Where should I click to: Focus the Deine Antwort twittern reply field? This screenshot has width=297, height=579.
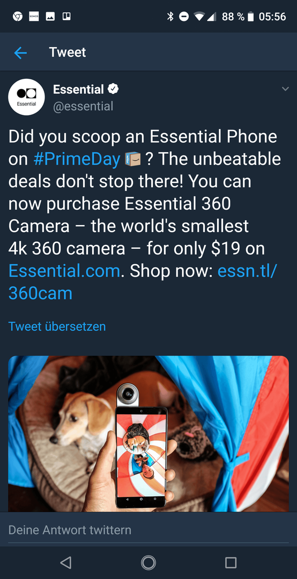click(x=148, y=530)
